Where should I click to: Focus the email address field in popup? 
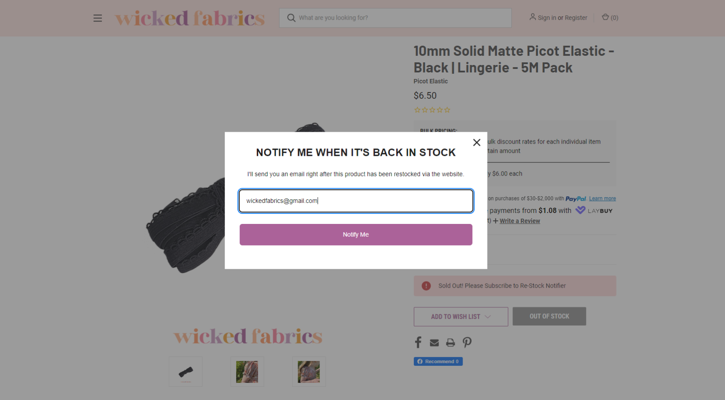click(x=356, y=201)
